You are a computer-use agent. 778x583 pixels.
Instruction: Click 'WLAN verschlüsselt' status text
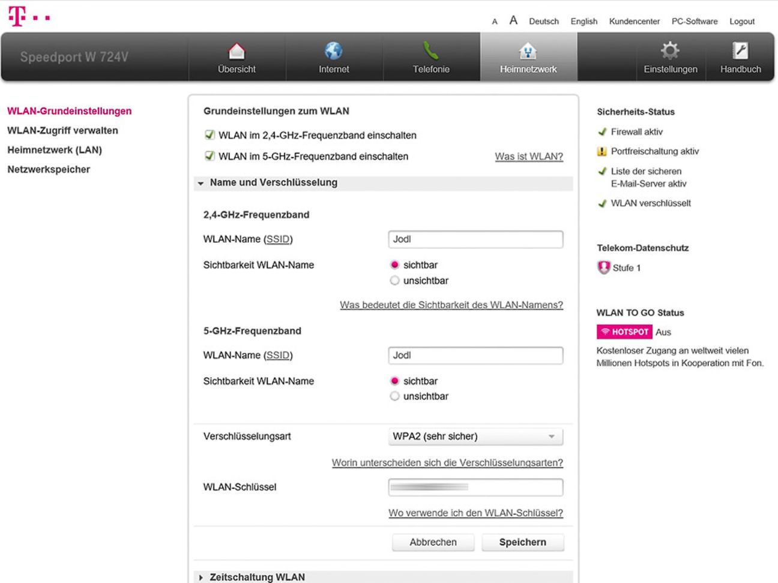tap(651, 203)
